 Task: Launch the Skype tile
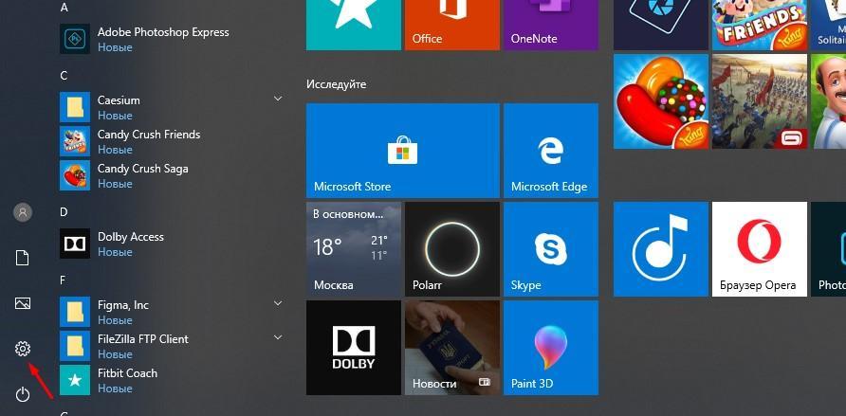coord(551,249)
